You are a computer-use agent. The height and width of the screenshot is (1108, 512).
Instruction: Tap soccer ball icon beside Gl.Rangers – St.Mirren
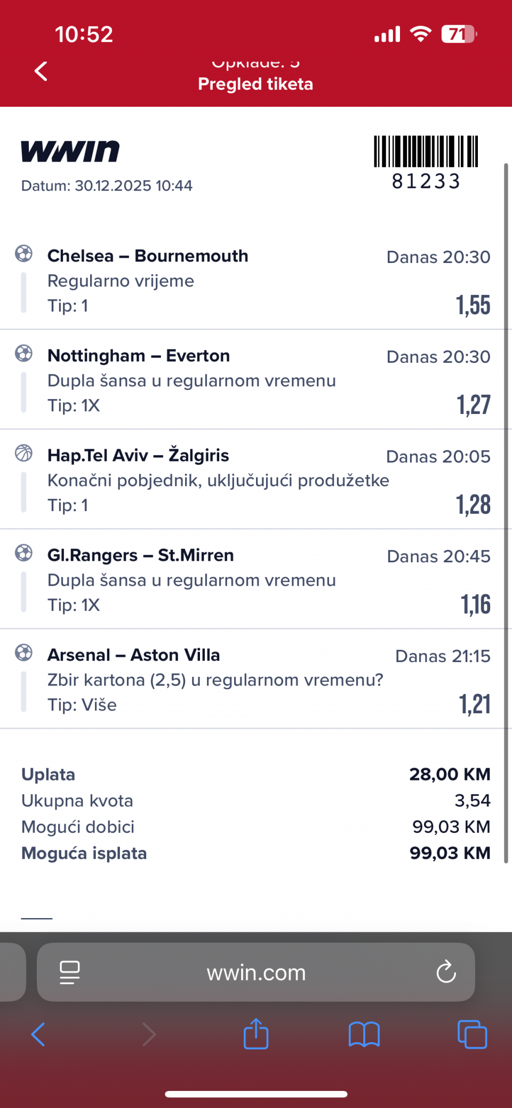pos(23,553)
